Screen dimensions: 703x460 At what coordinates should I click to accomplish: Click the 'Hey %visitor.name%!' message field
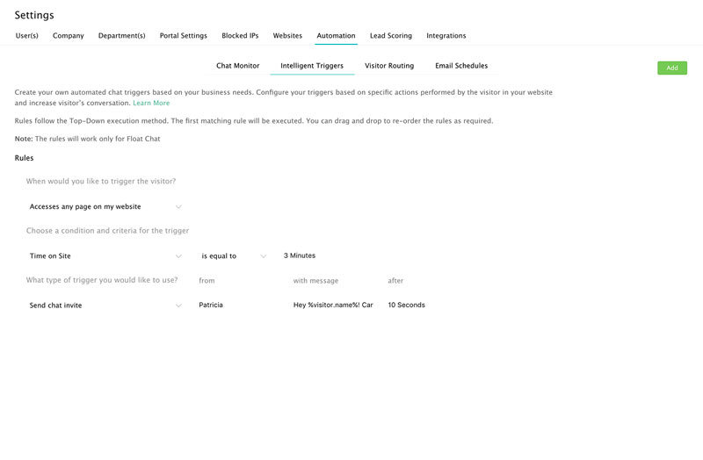333,305
